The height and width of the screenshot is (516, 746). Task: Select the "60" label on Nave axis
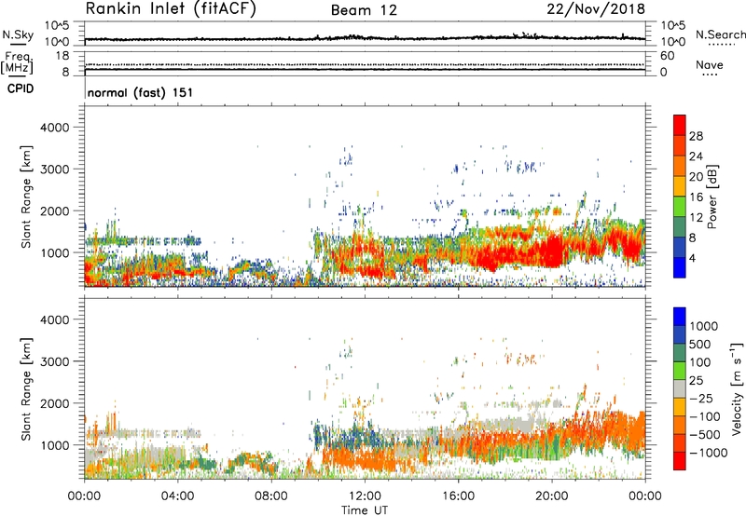click(667, 56)
